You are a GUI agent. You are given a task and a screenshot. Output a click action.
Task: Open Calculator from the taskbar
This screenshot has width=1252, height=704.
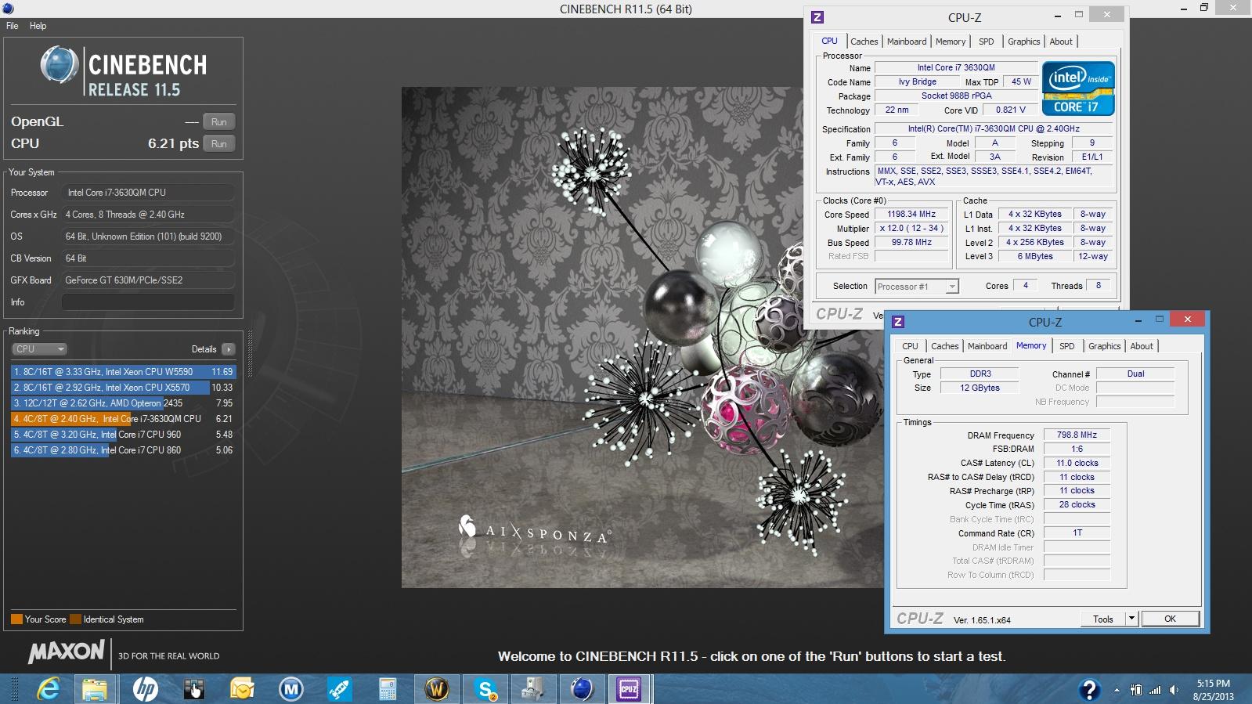(388, 689)
